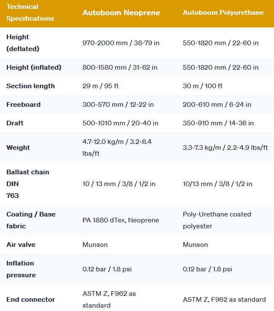Screen dimensions: 274x311
Task: Select the 350-910 mm Draft value
Action: click(x=218, y=123)
